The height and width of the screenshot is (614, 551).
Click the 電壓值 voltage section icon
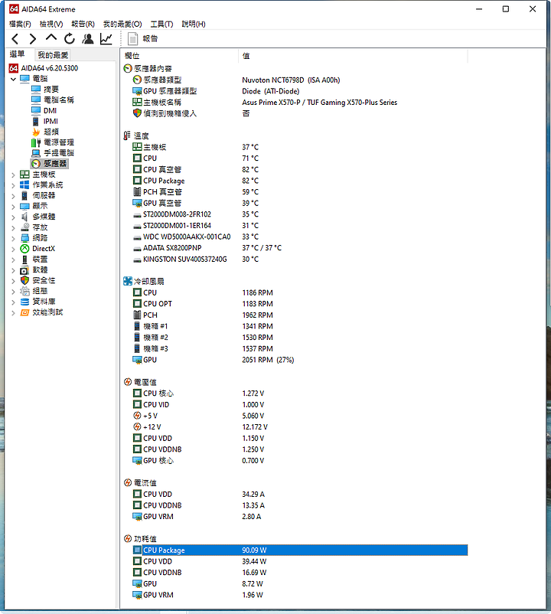[x=128, y=382]
